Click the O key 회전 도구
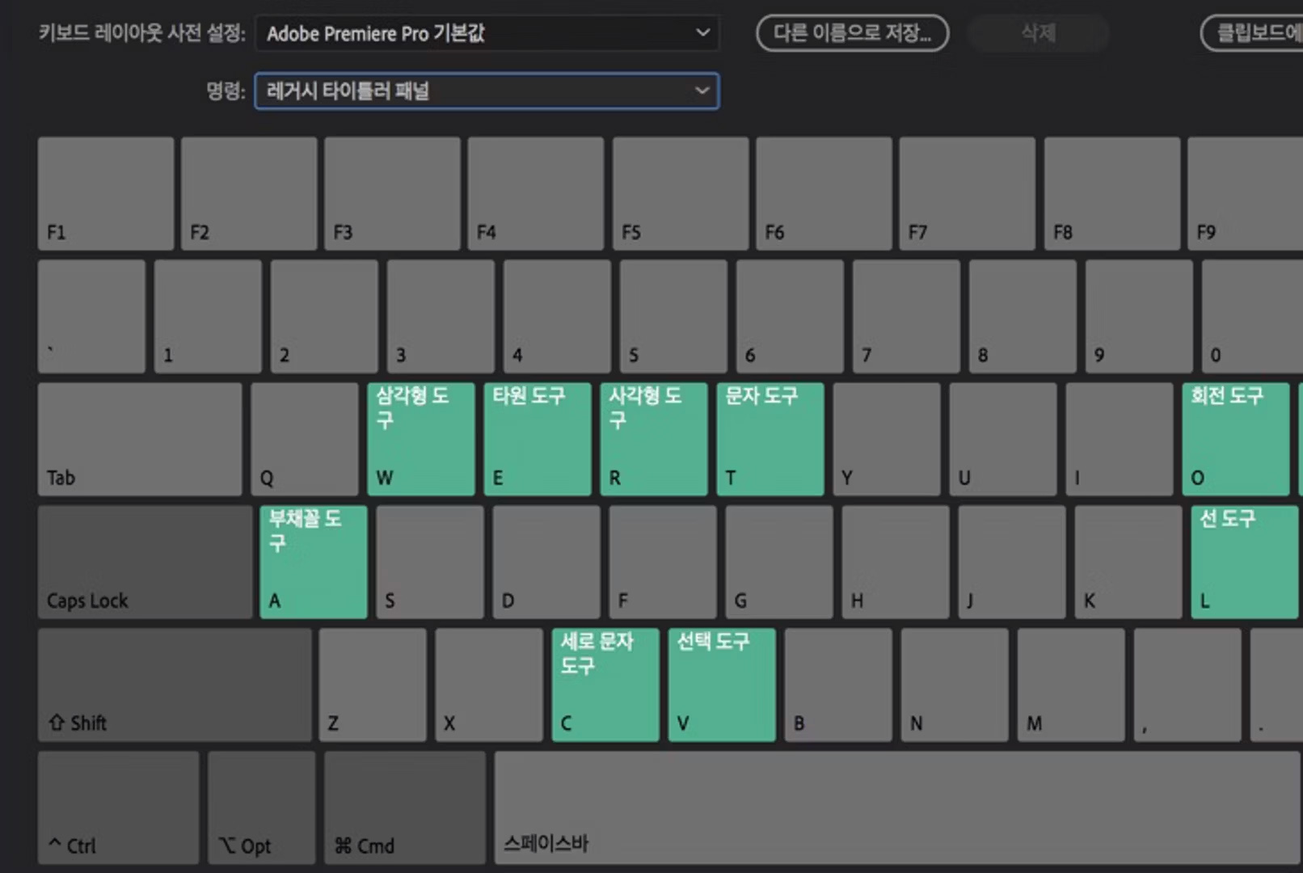Viewport: 1303px width, 873px height. click(x=1235, y=439)
